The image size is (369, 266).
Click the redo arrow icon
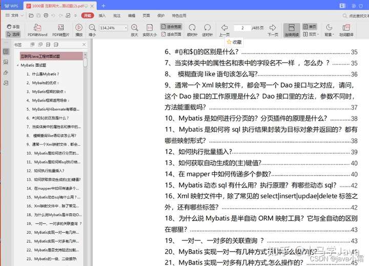(x=60, y=15)
